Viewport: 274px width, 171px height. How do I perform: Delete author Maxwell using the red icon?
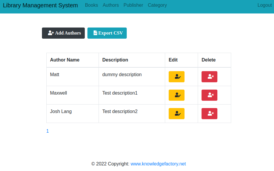click(x=209, y=95)
